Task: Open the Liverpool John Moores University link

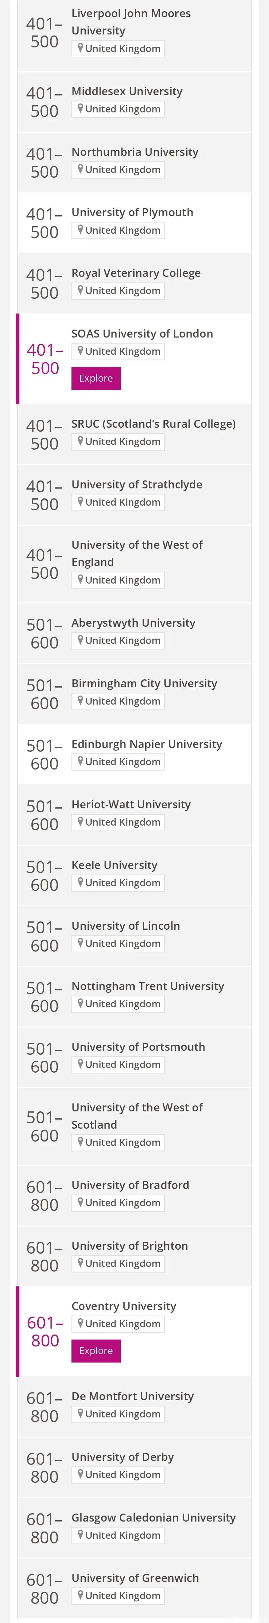Action: (131, 22)
